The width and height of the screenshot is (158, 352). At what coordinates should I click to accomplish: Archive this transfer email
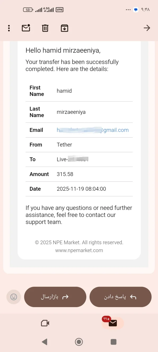tap(65, 28)
